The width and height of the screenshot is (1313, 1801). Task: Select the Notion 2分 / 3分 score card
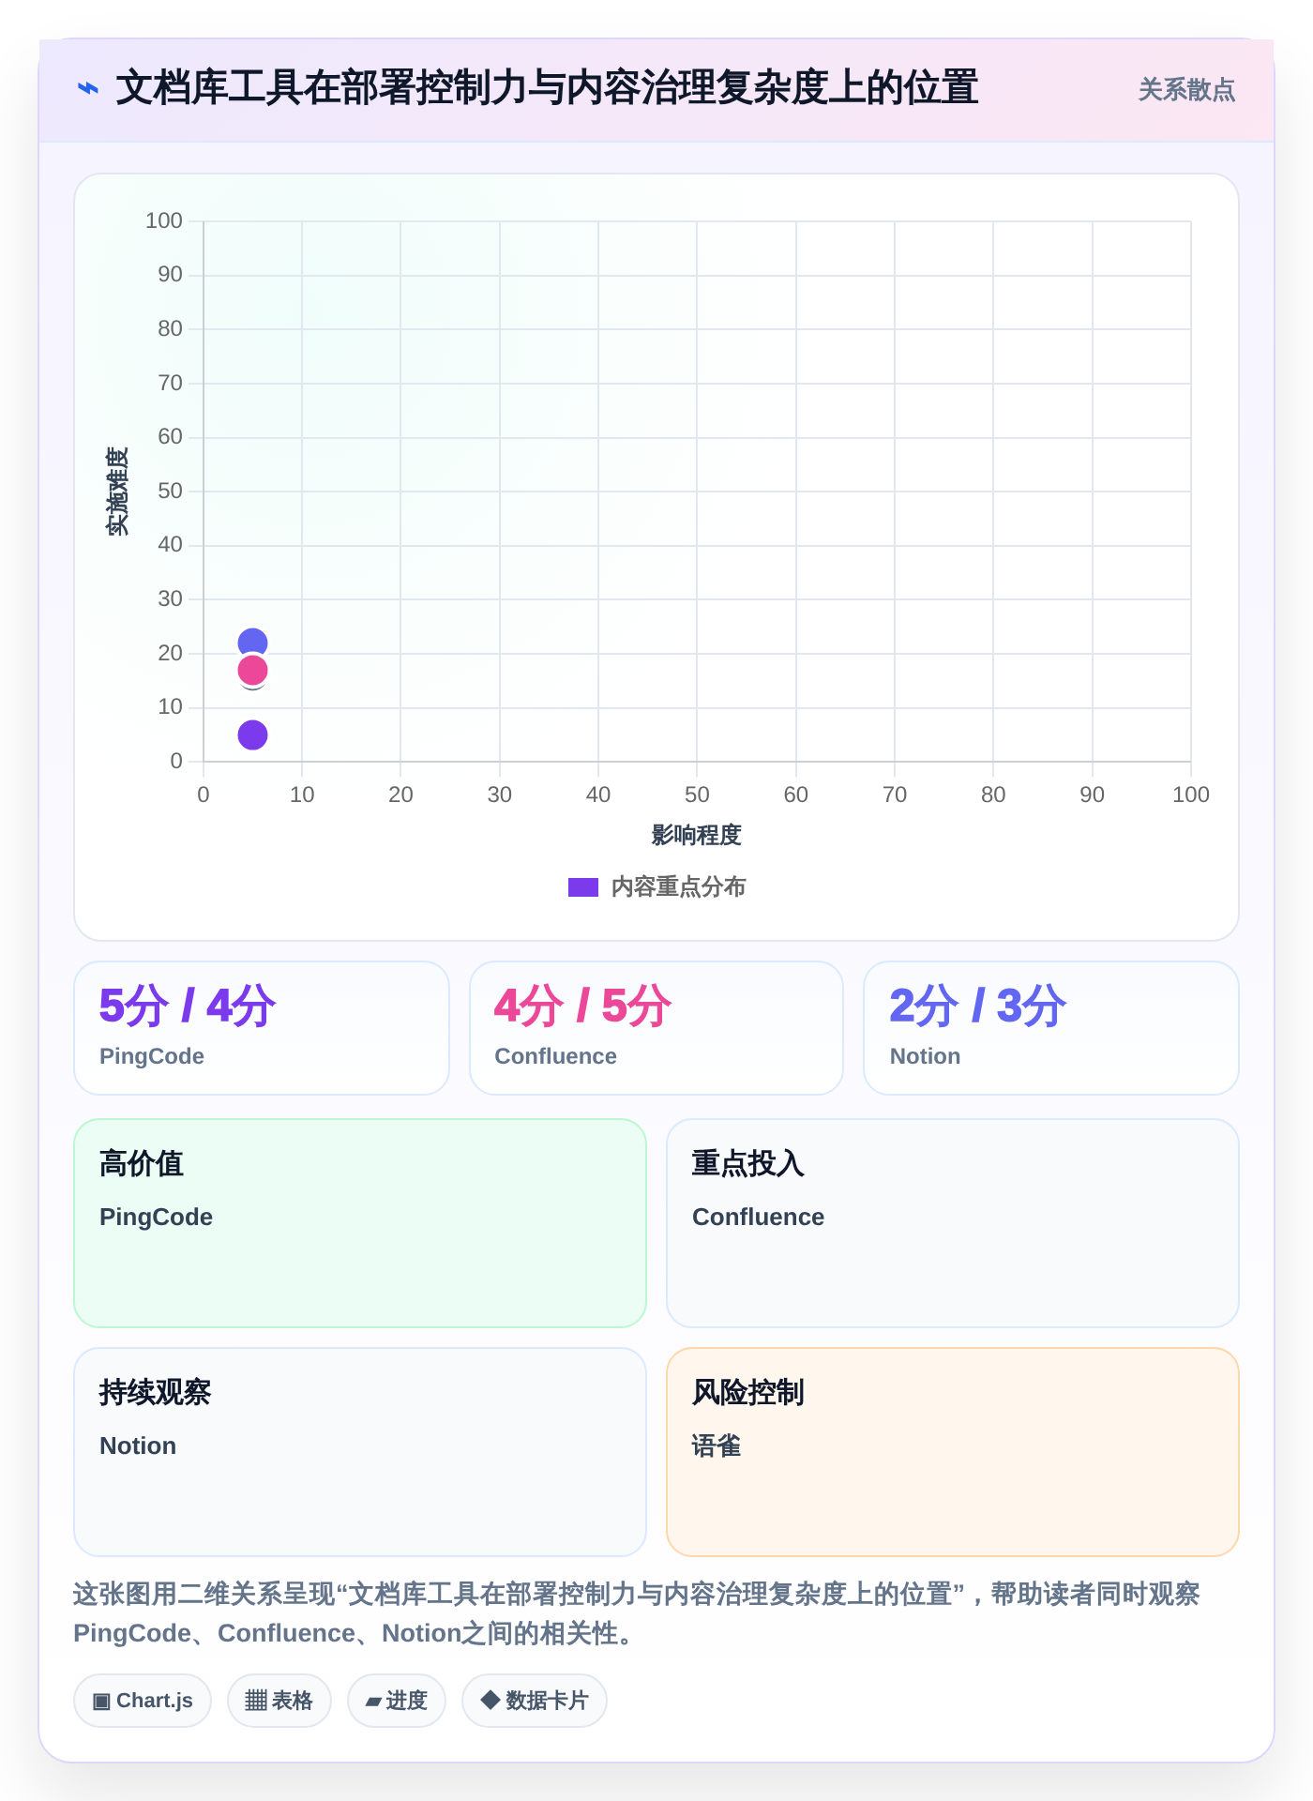point(1051,1028)
